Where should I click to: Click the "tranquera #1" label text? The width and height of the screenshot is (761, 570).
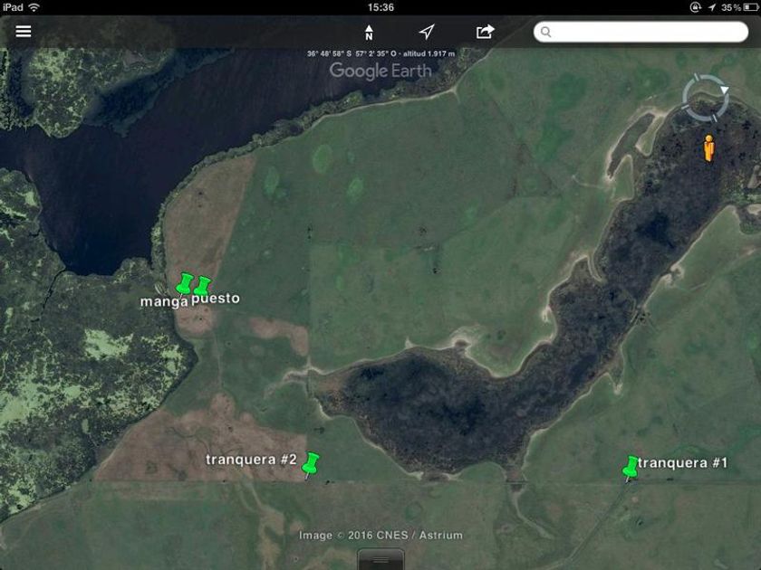tap(683, 463)
